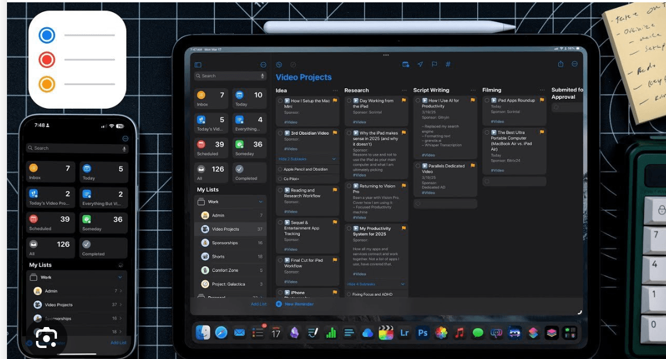666x359 pixels.
Task: Open the All tile showing 126 on iPad
Action: click(211, 173)
